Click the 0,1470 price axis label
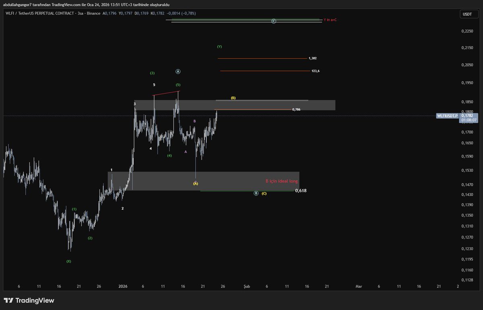 pos(467,185)
